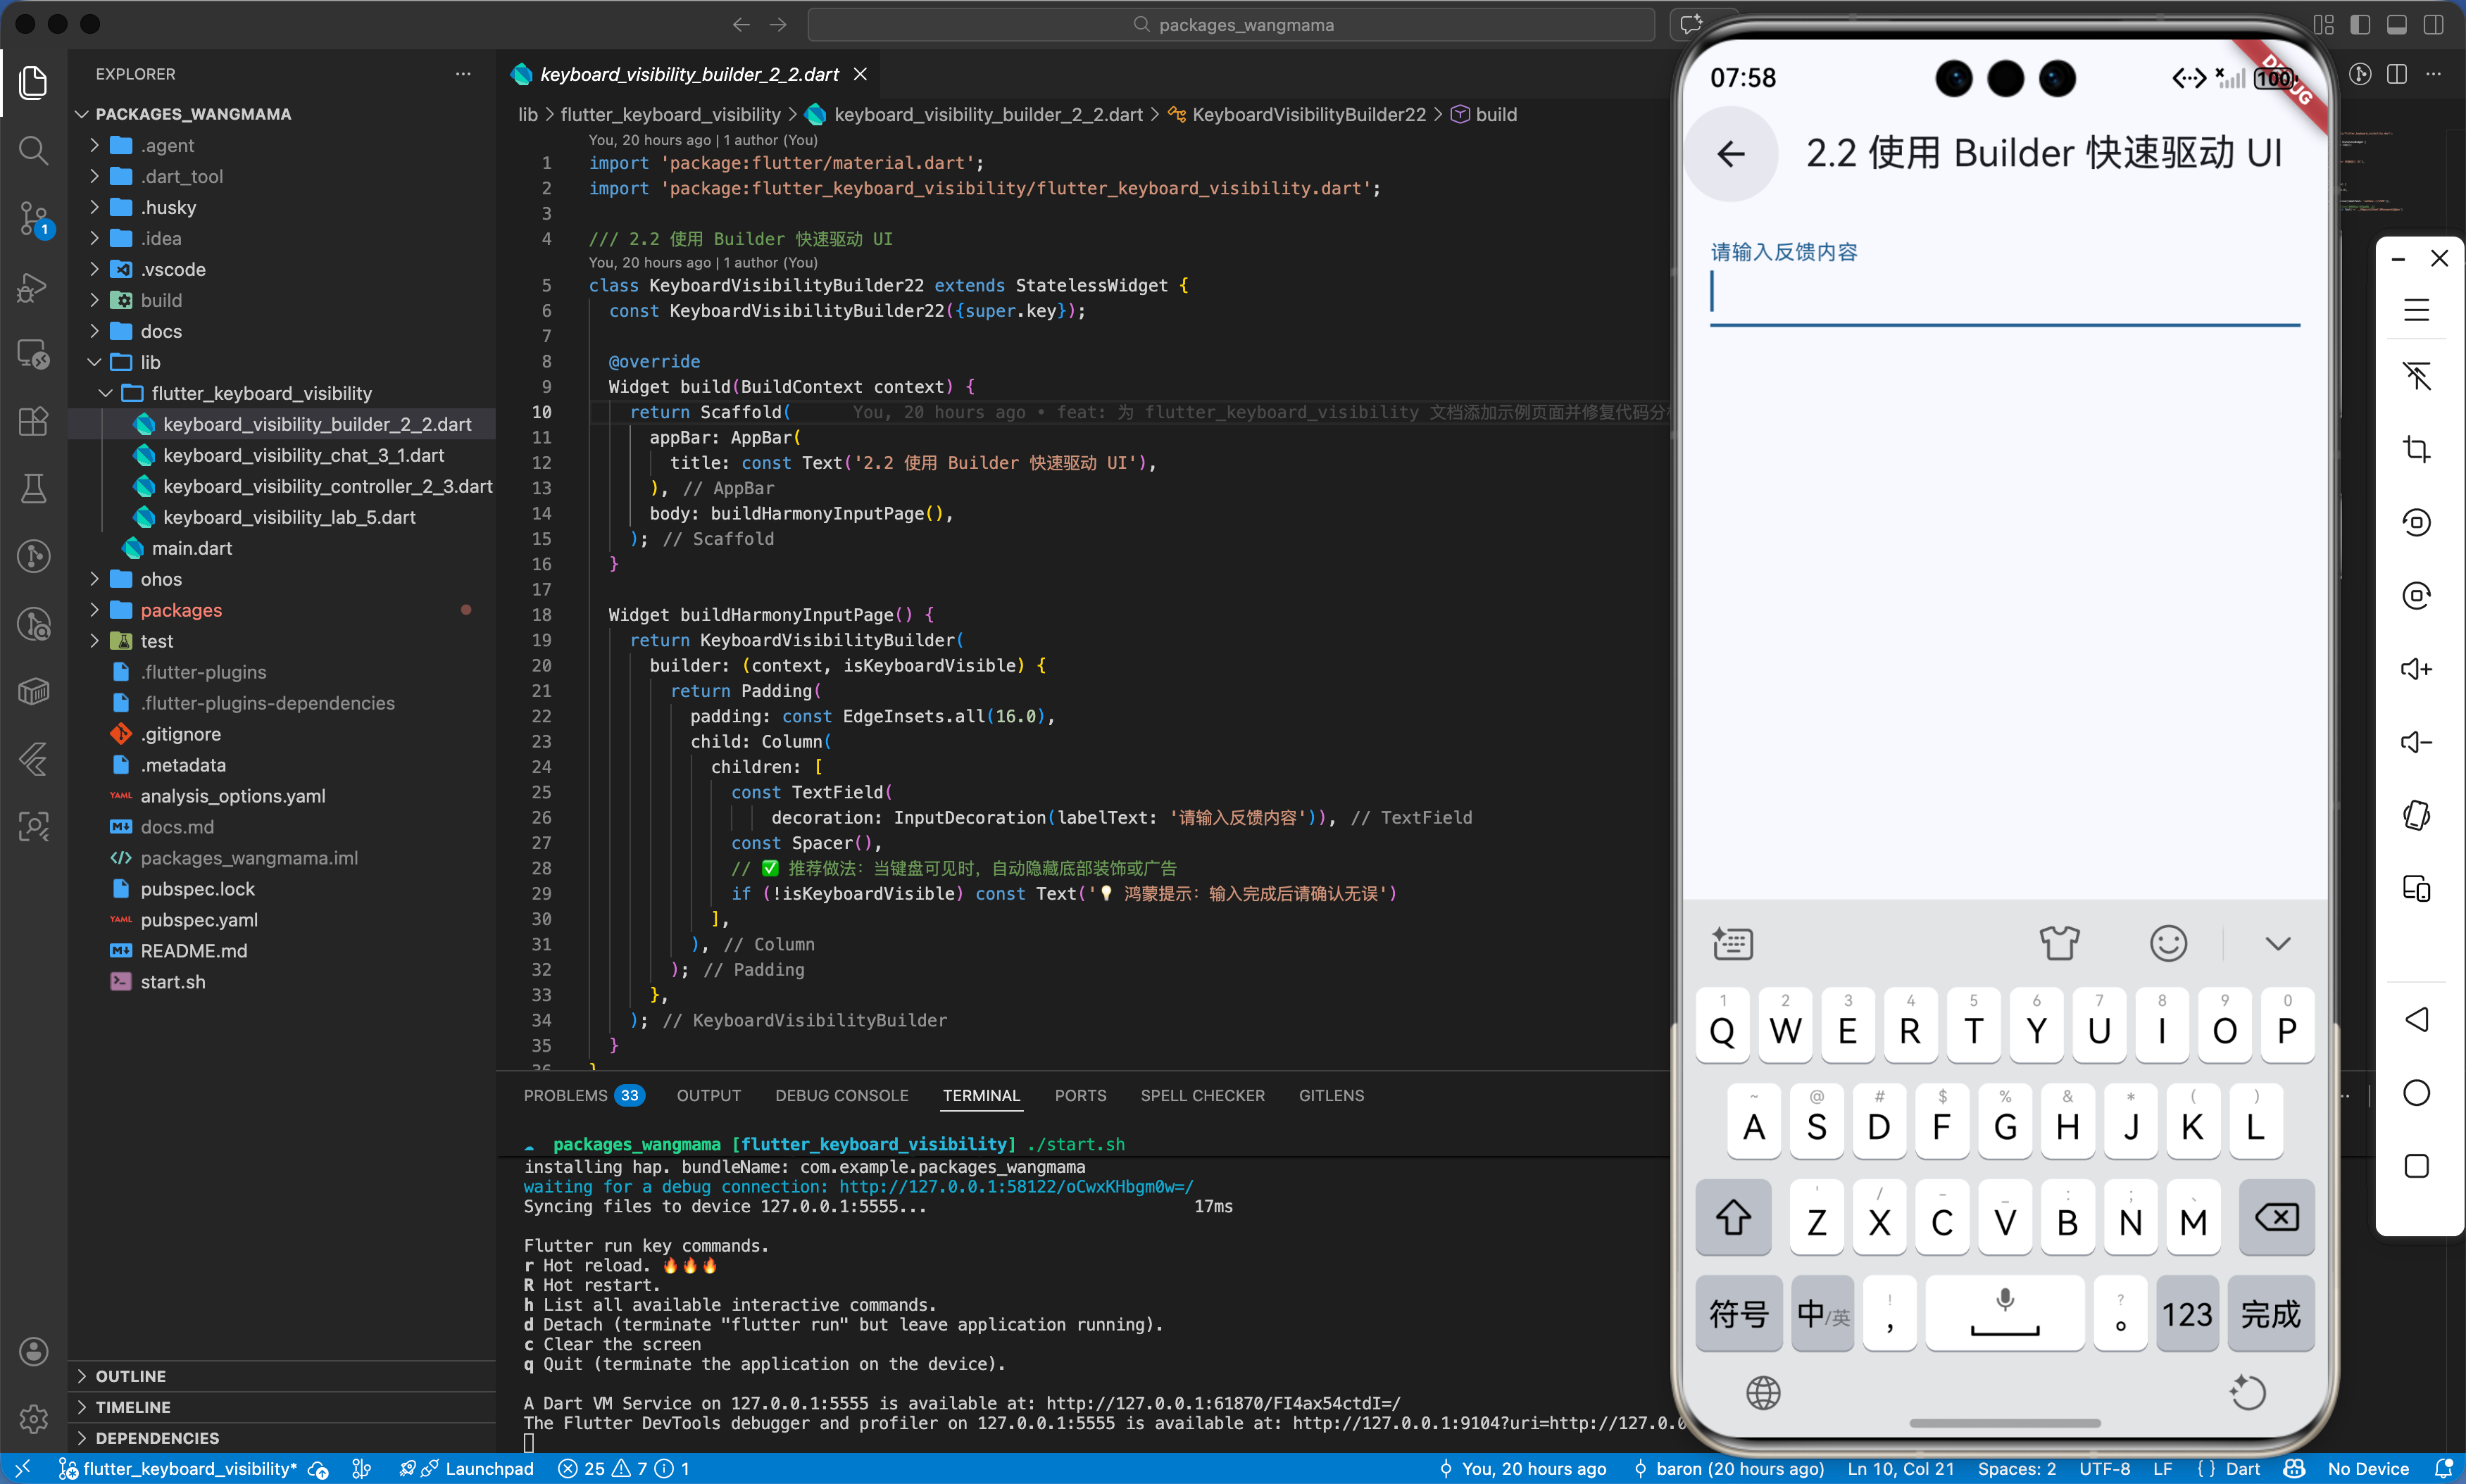Tap the phone app back arrow
Image resolution: width=2466 pixels, height=1484 pixels.
coord(1731,154)
